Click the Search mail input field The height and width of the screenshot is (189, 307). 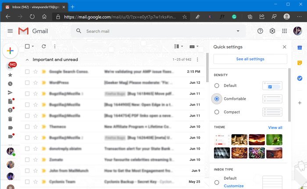click(x=159, y=31)
